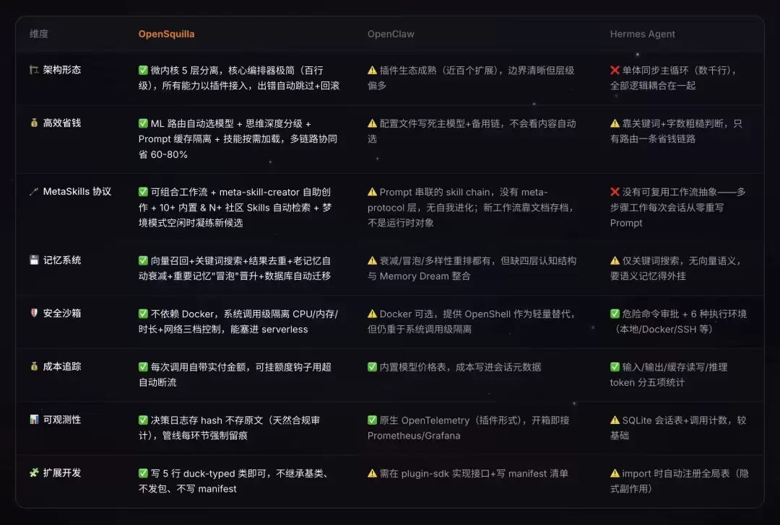Screen dimensions: 780x525
Task: Click green check before 输入/输出/缓存读写
Action: point(615,367)
